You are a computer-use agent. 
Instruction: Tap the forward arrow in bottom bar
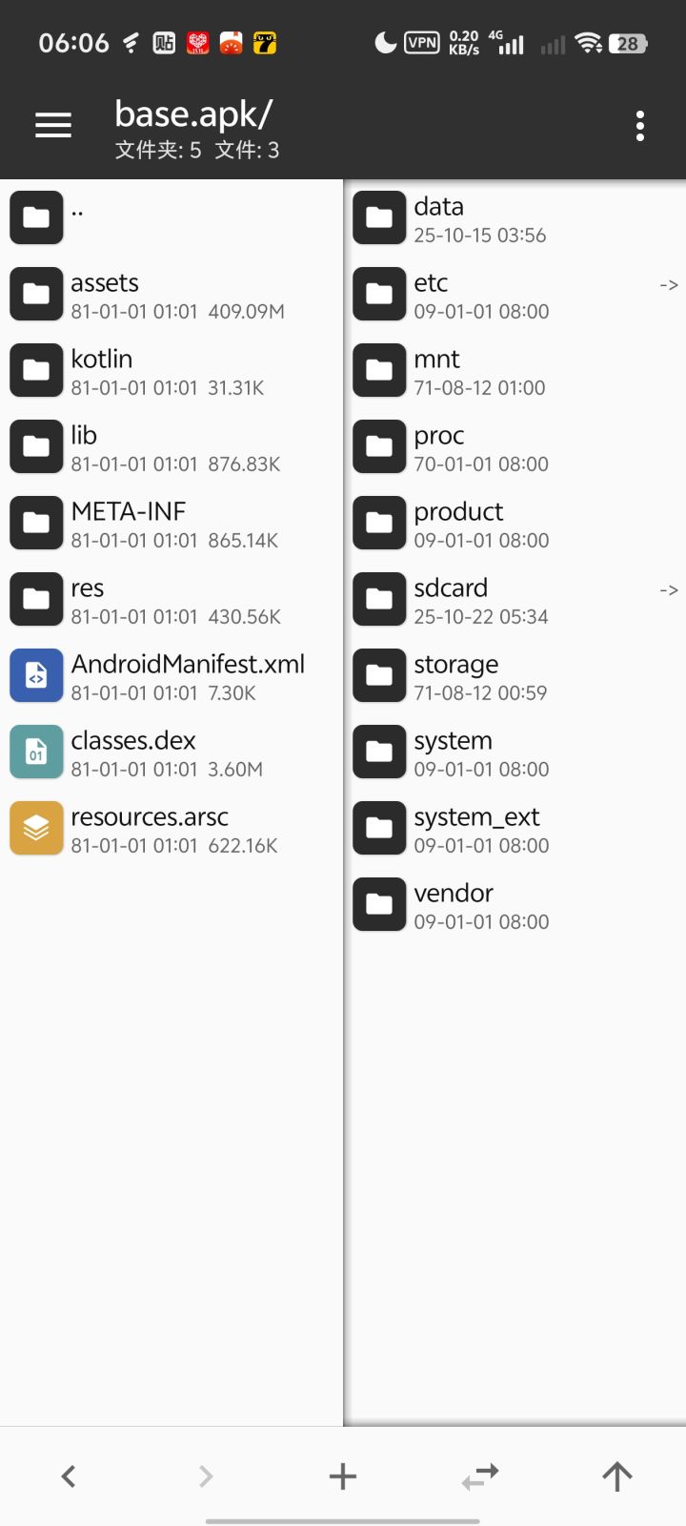click(206, 1476)
